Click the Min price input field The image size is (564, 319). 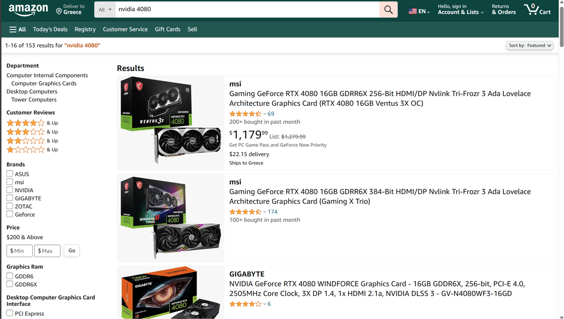point(20,251)
